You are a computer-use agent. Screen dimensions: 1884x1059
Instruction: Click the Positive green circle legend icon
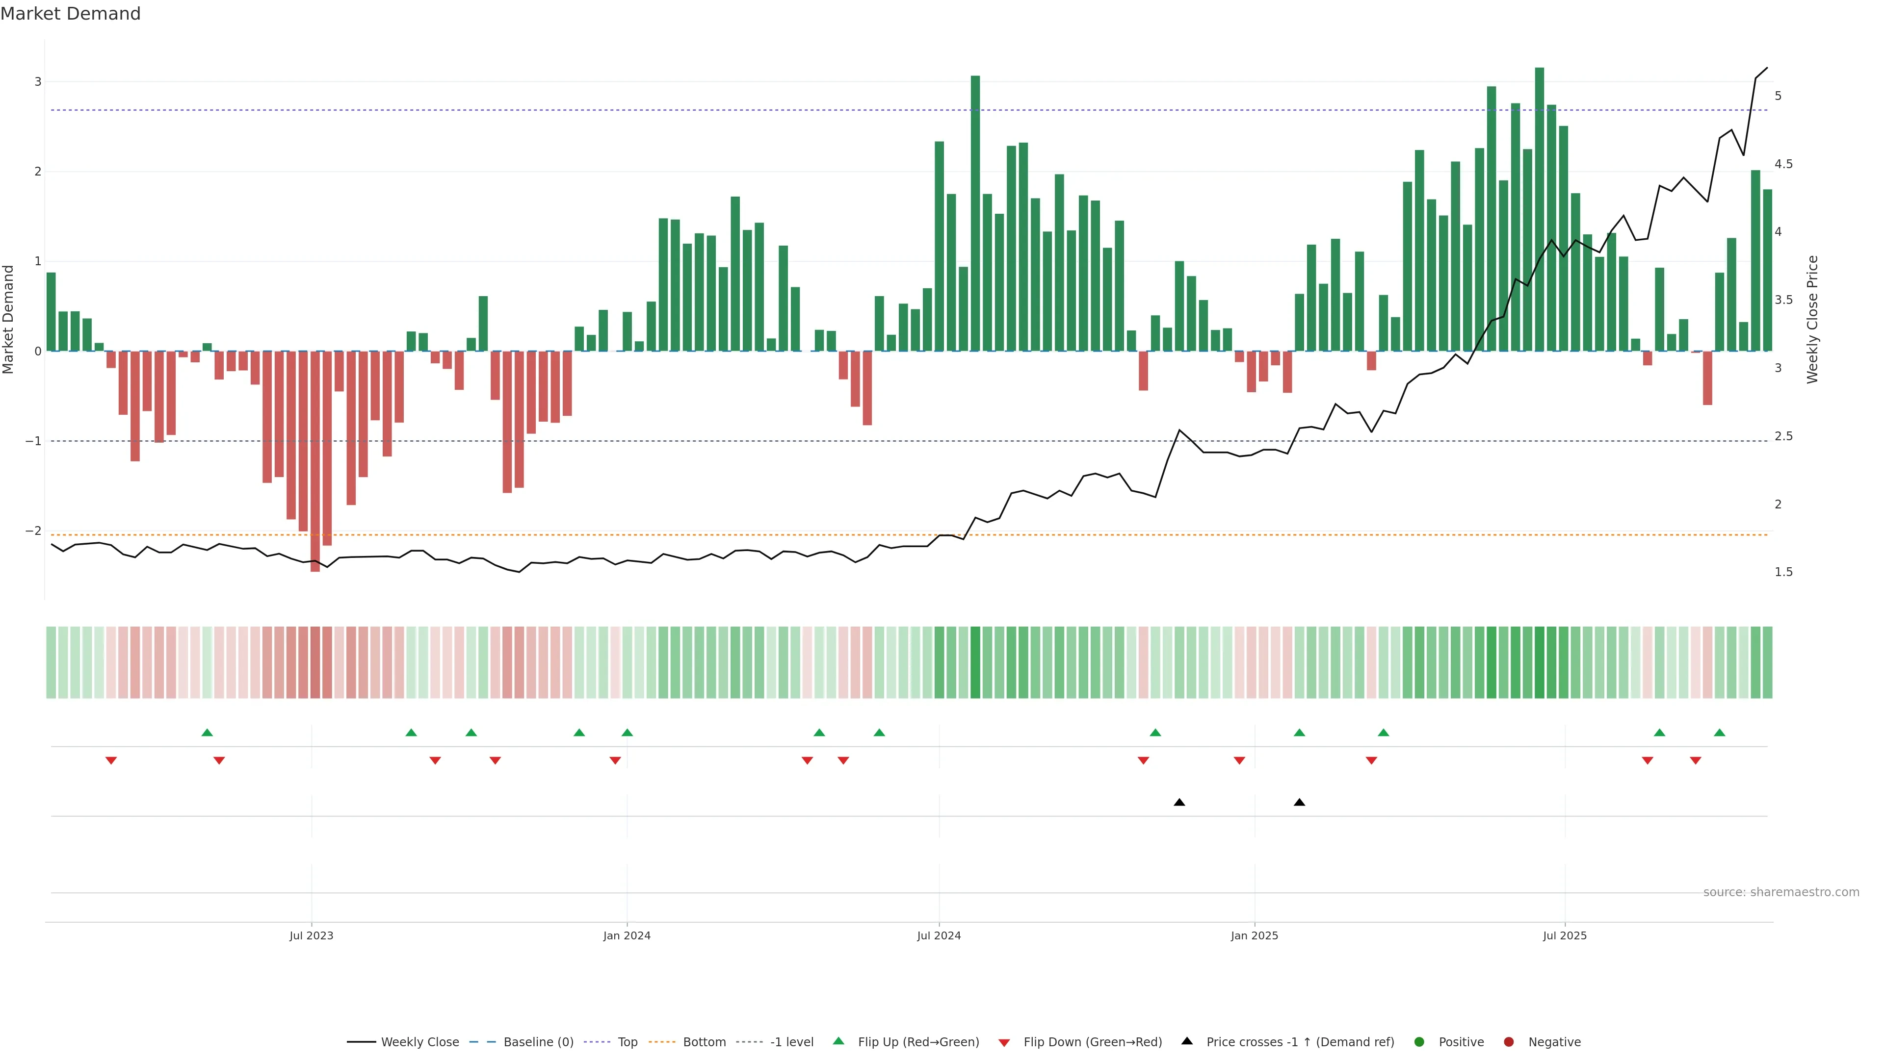[x=1419, y=1042]
